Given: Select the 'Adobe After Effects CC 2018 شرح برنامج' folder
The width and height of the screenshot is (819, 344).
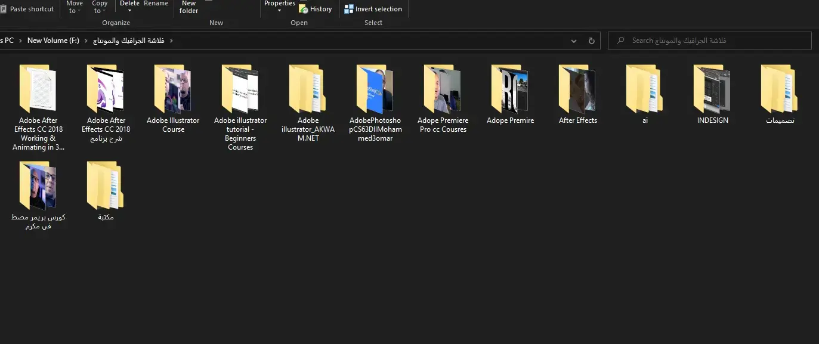Looking at the screenshot, I should point(106,103).
